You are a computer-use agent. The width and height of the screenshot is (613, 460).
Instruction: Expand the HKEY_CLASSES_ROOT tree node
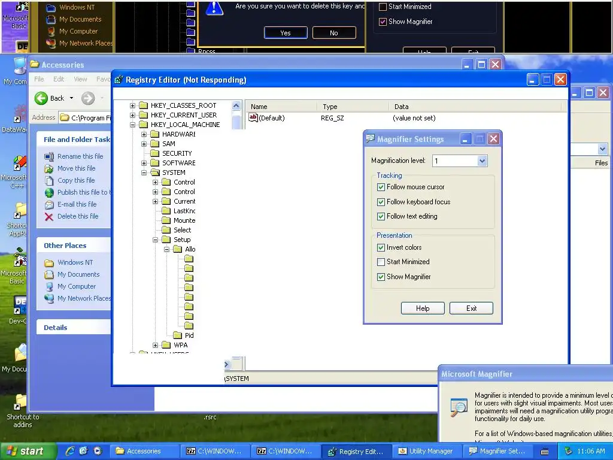tap(132, 105)
